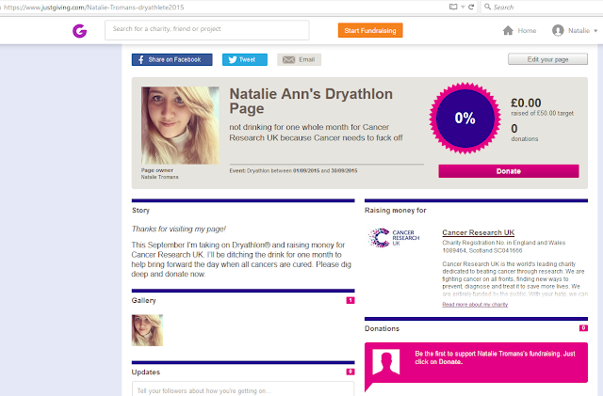This screenshot has height=396, width=603.
Task: Click the supporter silhouette icon in Donations
Action: point(386,362)
